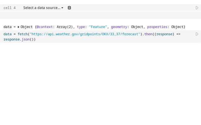Place cursor on the fetch function call
Image resolution: width=201 pixels, height=125 pixels.
(x=23, y=34)
